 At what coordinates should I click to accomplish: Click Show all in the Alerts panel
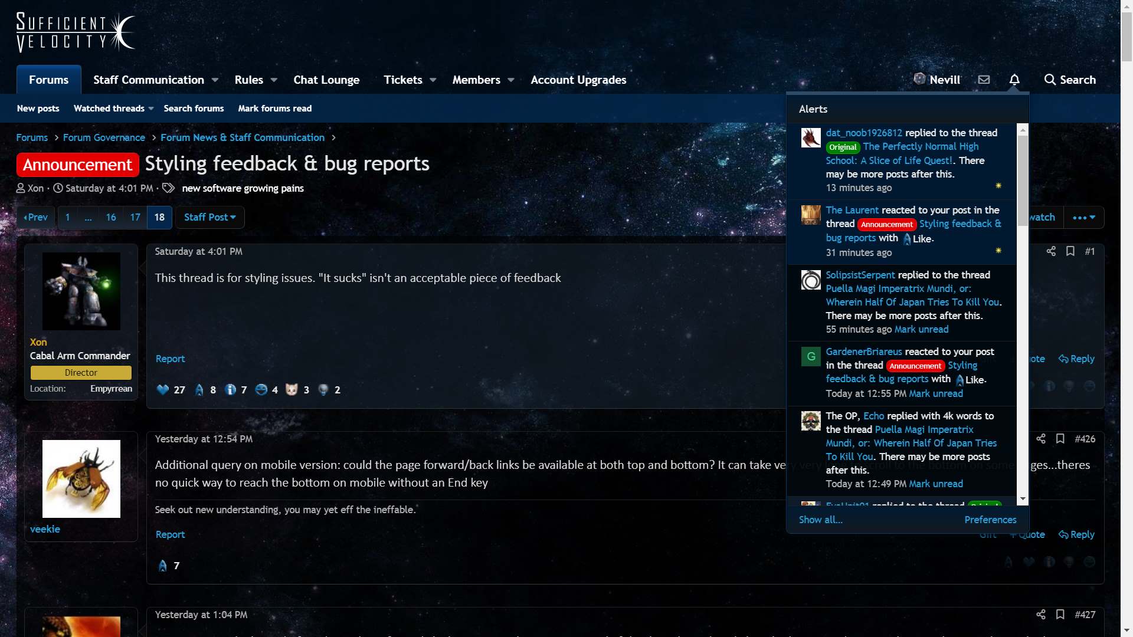click(820, 520)
